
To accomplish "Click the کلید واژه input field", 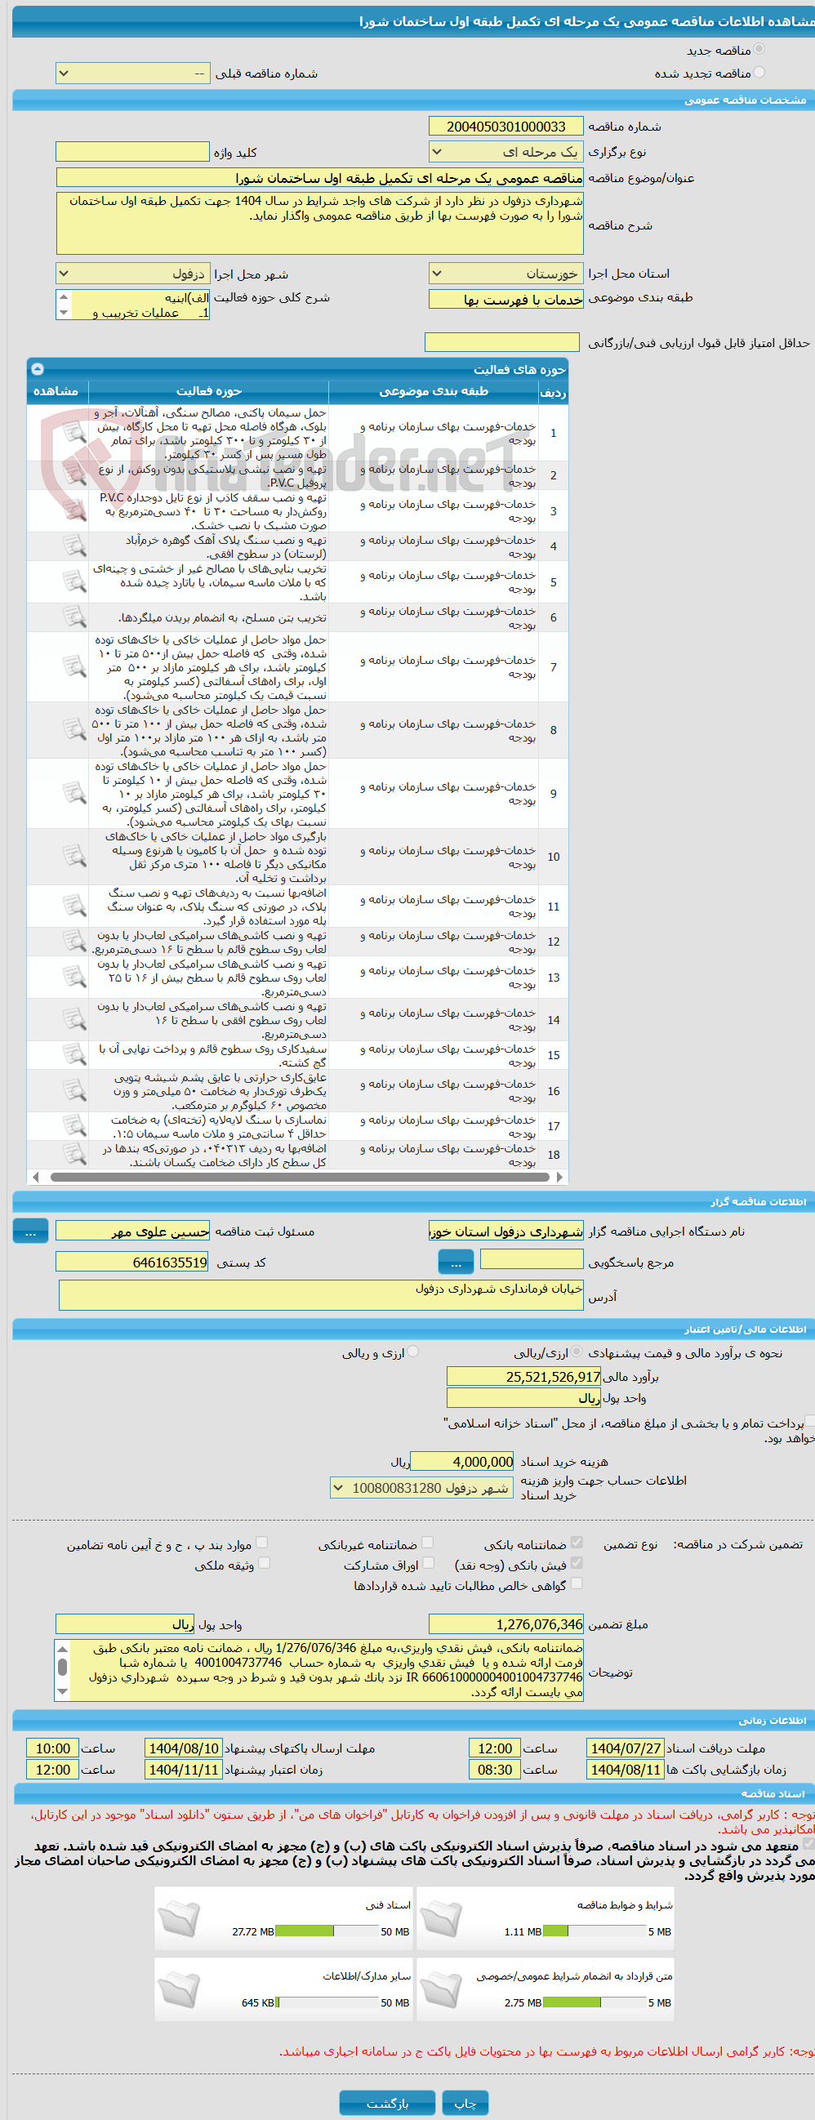I will tap(132, 152).
